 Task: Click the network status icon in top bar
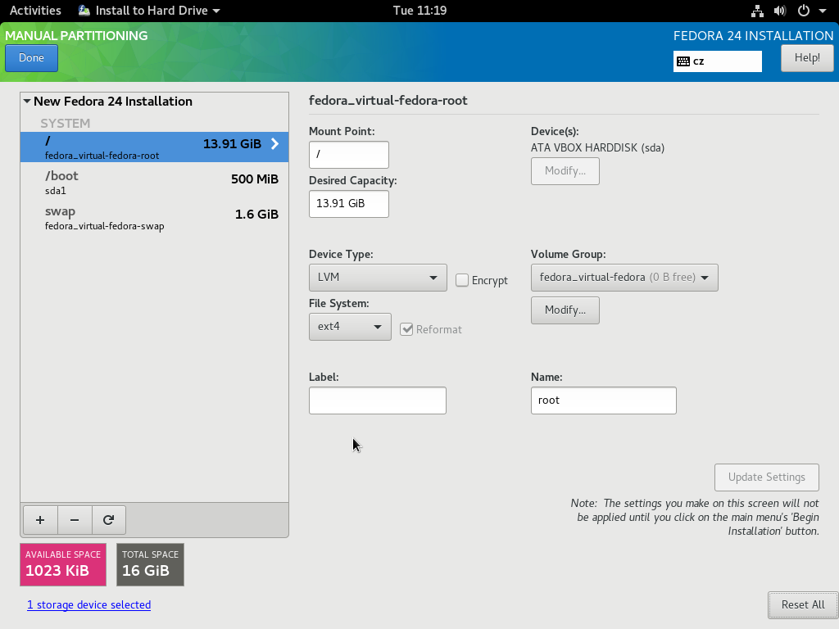[757, 11]
